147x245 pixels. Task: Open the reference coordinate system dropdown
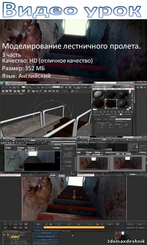click(x=56, y=87)
